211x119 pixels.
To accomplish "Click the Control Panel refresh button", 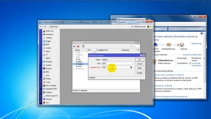I will 166,29.
